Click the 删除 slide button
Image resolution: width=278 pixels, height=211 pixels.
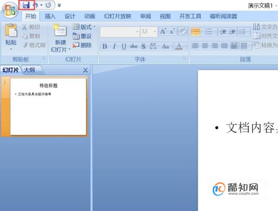82,45
